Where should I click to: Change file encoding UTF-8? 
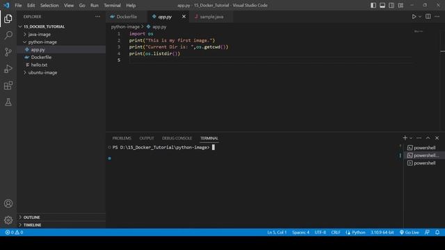click(320, 232)
